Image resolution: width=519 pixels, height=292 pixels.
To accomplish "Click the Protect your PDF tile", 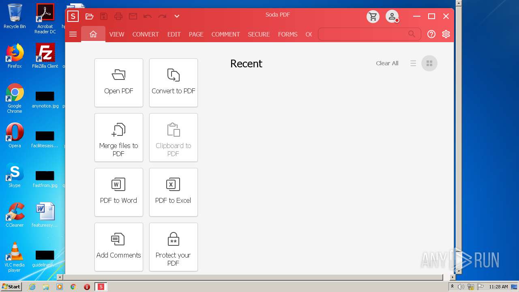I will (x=174, y=247).
